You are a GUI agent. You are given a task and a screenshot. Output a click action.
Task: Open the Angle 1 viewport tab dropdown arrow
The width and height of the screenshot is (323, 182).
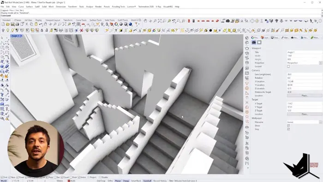pyautogui.click(x=21, y=36)
